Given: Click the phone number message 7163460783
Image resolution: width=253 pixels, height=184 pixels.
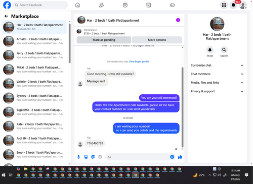Looking at the screenshot, I should point(95,143).
